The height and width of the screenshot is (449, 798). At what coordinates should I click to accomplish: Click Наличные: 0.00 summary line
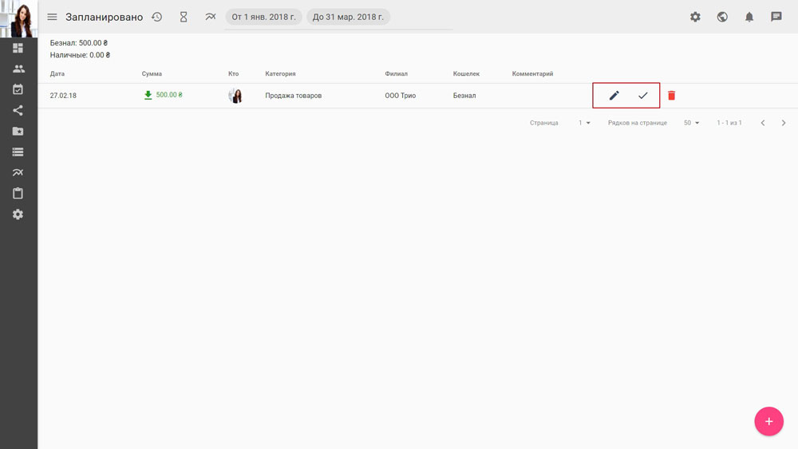pyautogui.click(x=80, y=55)
